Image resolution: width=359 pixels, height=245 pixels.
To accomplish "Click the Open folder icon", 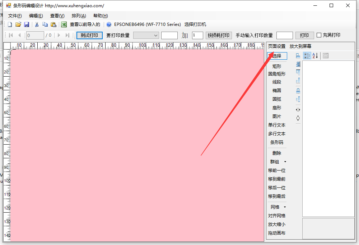I will point(18,24).
